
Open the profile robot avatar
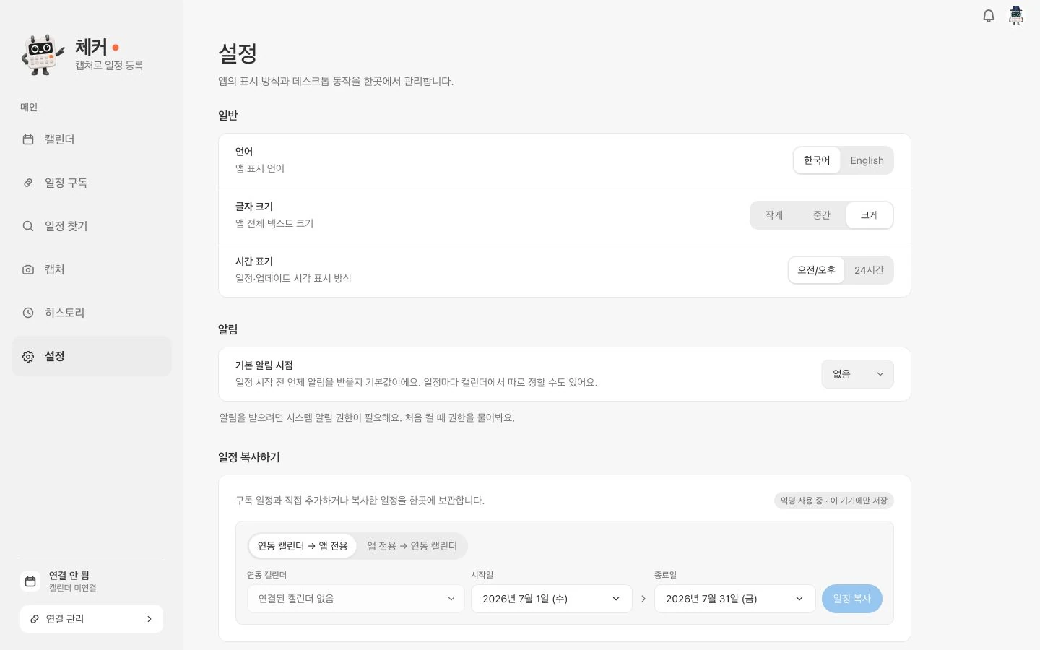(1016, 15)
